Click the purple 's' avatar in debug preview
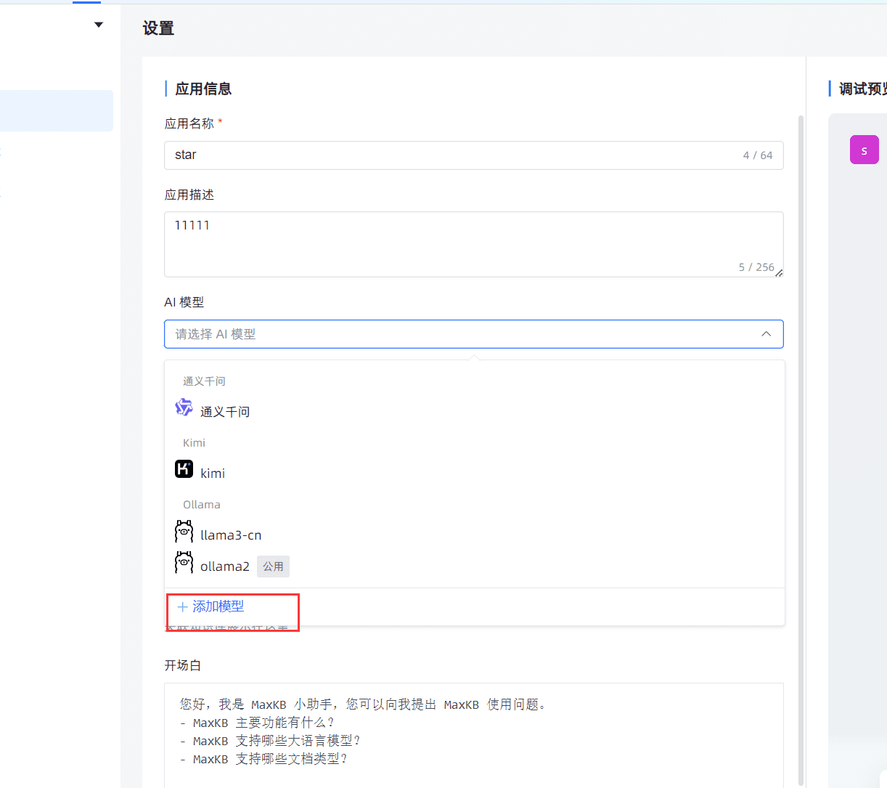Screen dimensions: 887x788 point(864,150)
